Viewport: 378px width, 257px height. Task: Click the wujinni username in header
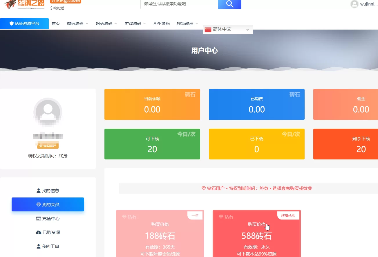point(369,4)
